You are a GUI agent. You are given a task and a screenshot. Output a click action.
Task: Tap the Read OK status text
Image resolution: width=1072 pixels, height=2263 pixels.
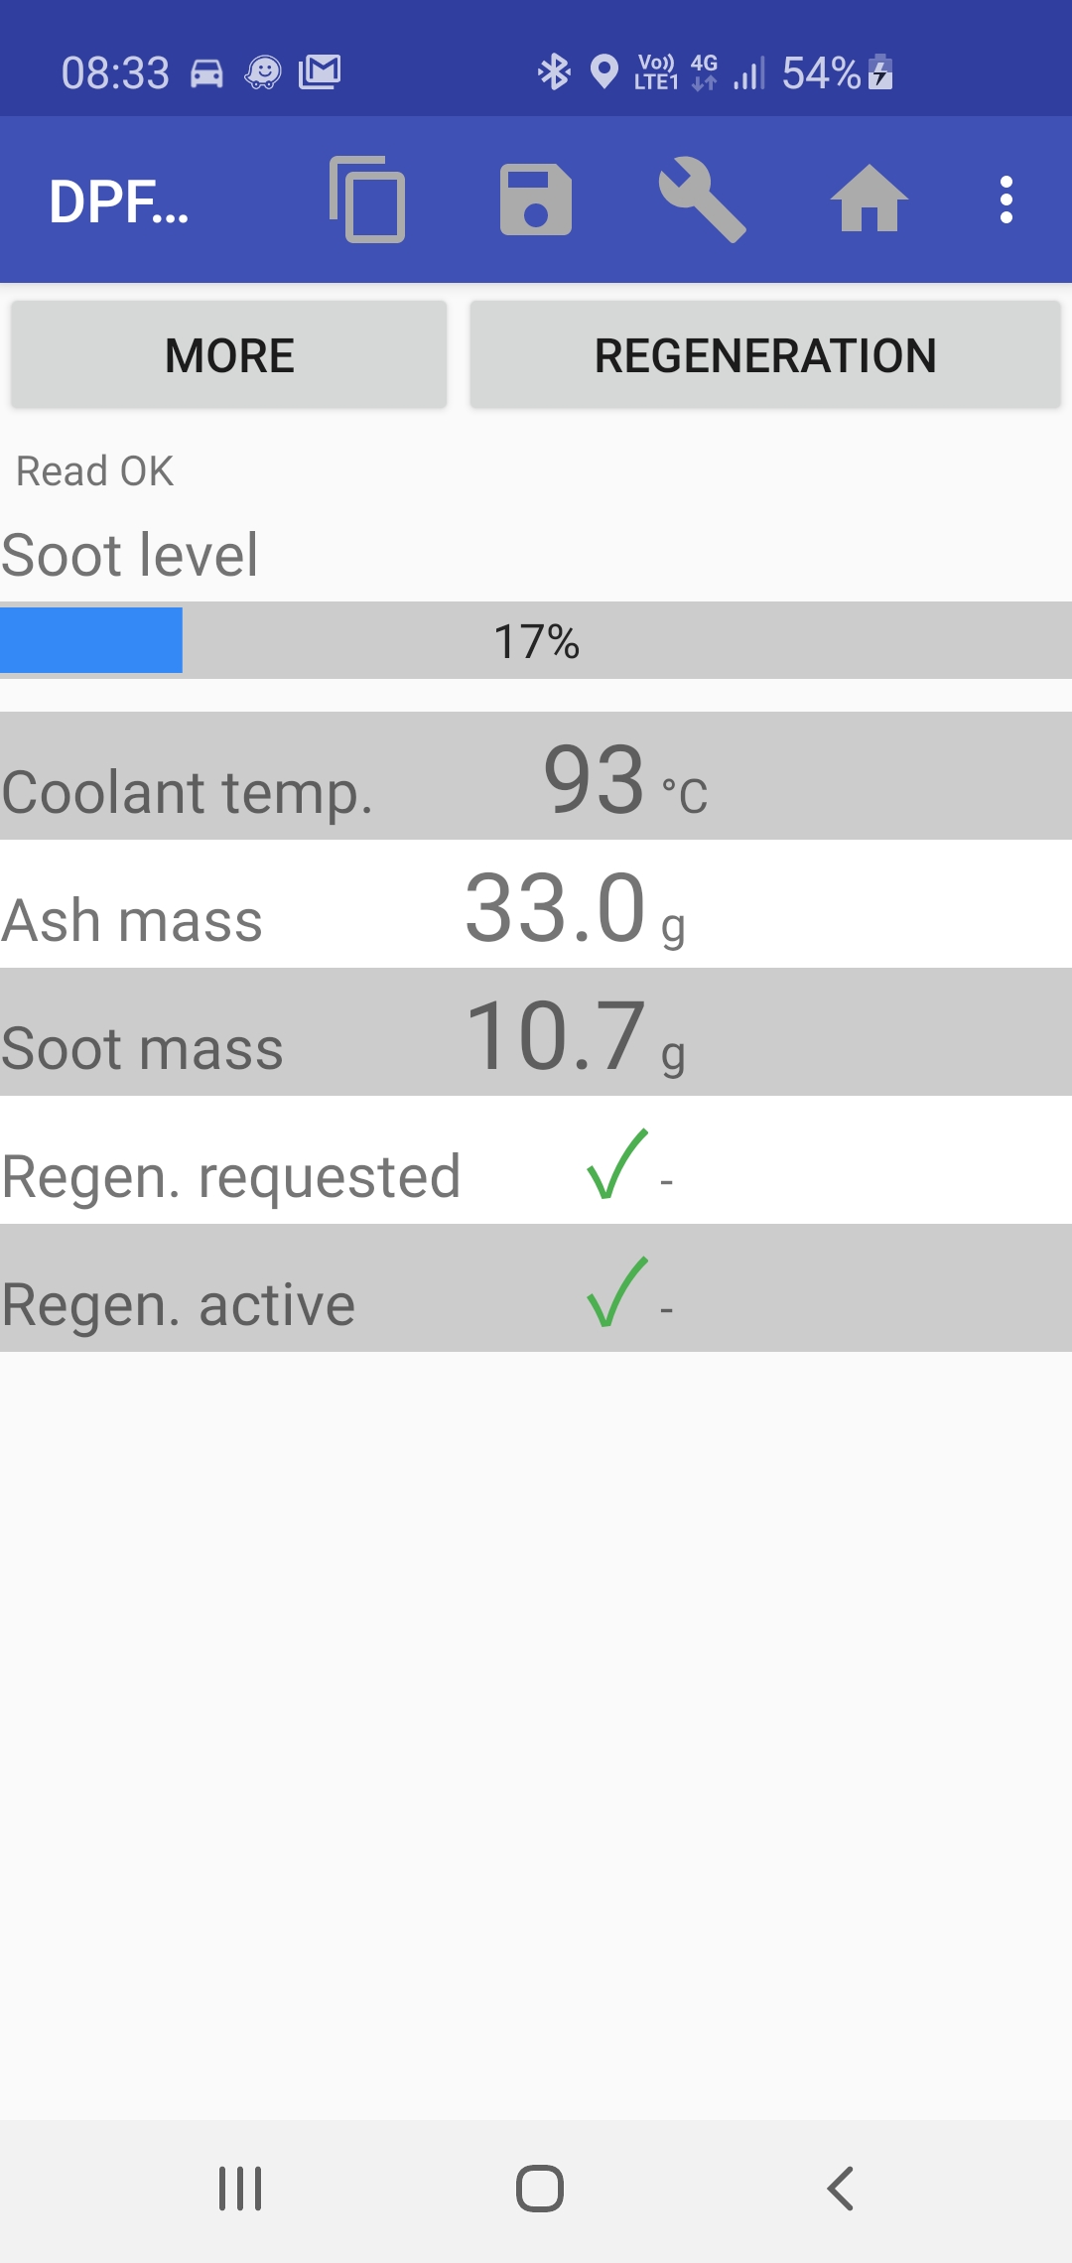pos(95,471)
